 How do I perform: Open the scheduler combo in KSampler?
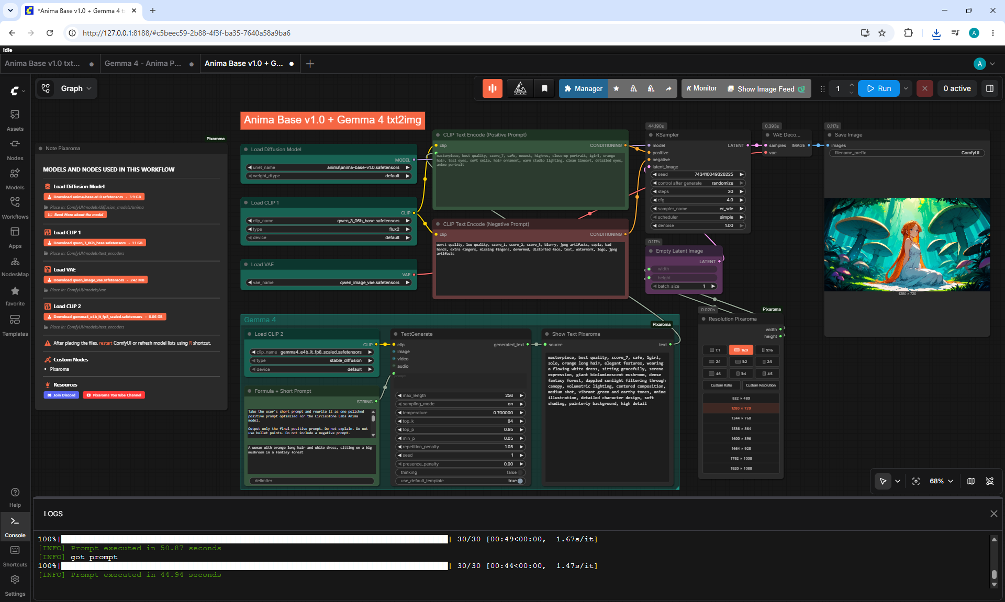698,217
